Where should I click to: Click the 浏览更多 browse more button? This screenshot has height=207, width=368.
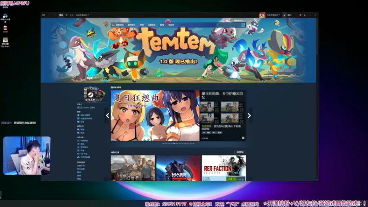click(240, 152)
